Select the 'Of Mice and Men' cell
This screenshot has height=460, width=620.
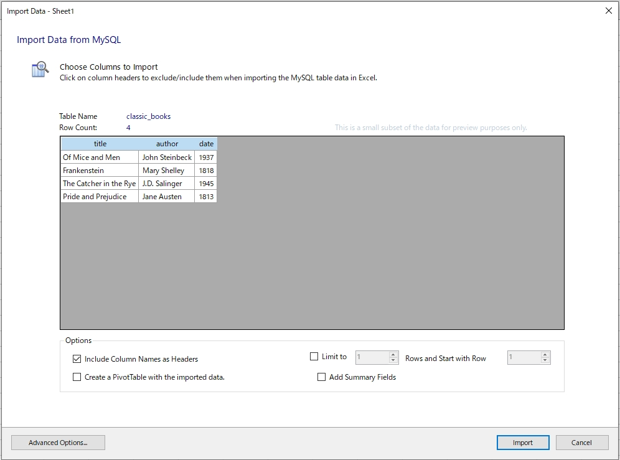(100, 157)
